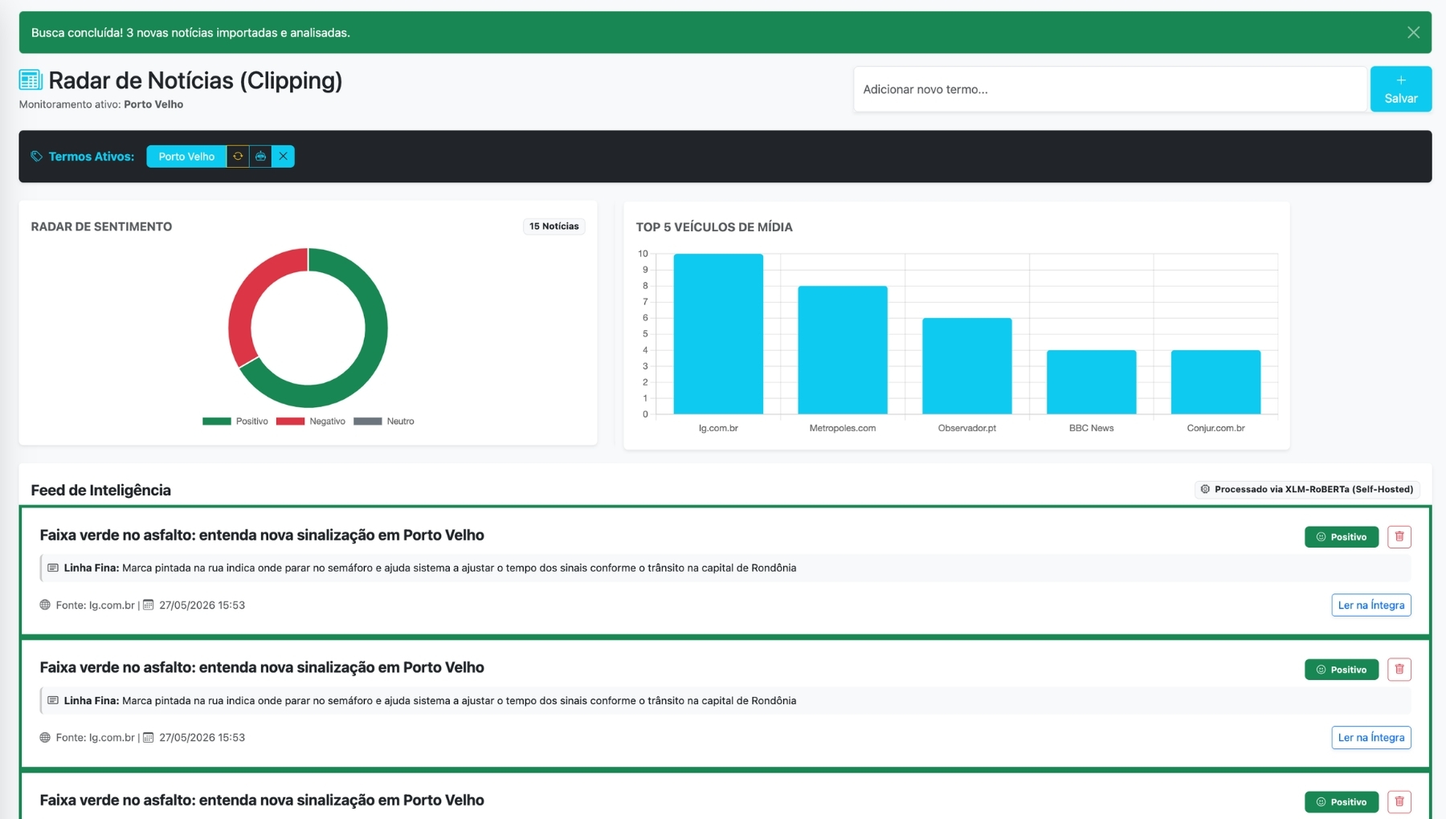Click the Ig.com.br bar in media chart
This screenshot has height=819, width=1446.
click(x=718, y=334)
